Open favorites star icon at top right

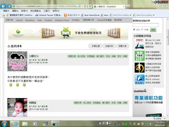(x=162, y=6)
